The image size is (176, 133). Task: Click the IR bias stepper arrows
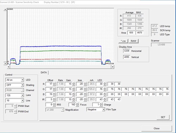pos(85,100)
